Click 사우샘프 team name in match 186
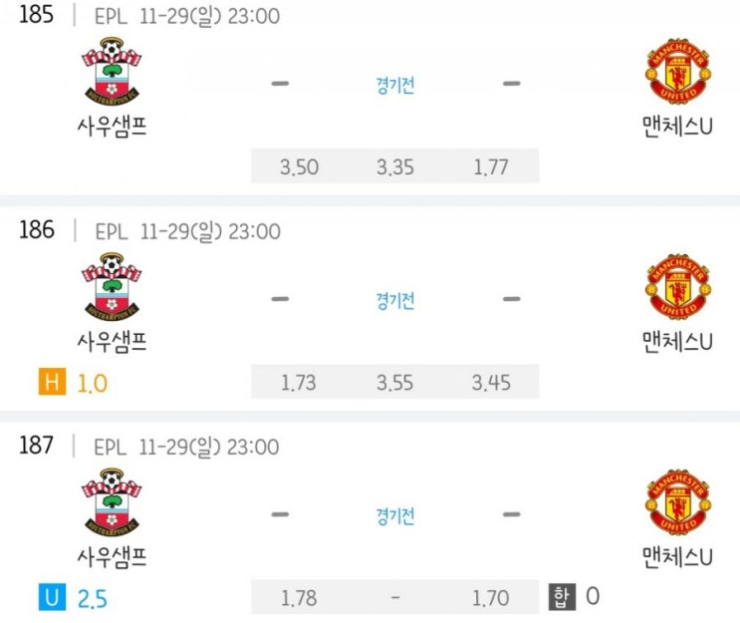This screenshot has width=740, height=623. click(x=112, y=342)
